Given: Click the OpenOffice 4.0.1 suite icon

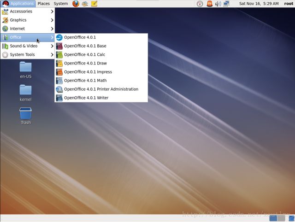Looking at the screenshot, I should click(59, 37).
